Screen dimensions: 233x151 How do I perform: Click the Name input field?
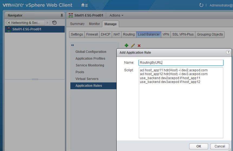point(181,63)
